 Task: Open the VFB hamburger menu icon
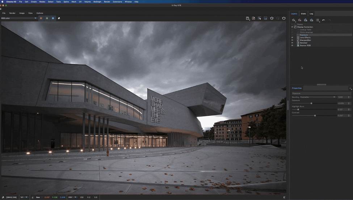[x=1, y=9]
